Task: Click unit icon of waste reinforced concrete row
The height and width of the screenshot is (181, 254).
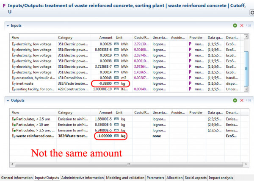Action: tap(116, 136)
